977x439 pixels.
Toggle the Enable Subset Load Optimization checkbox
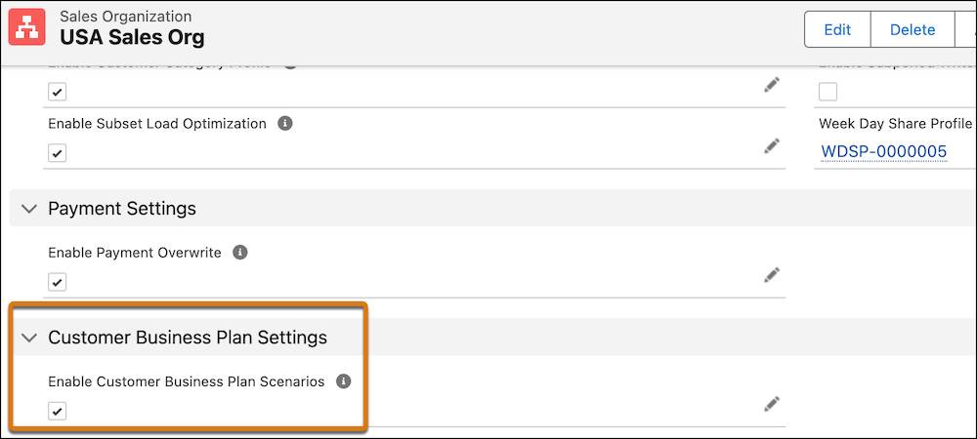point(58,153)
